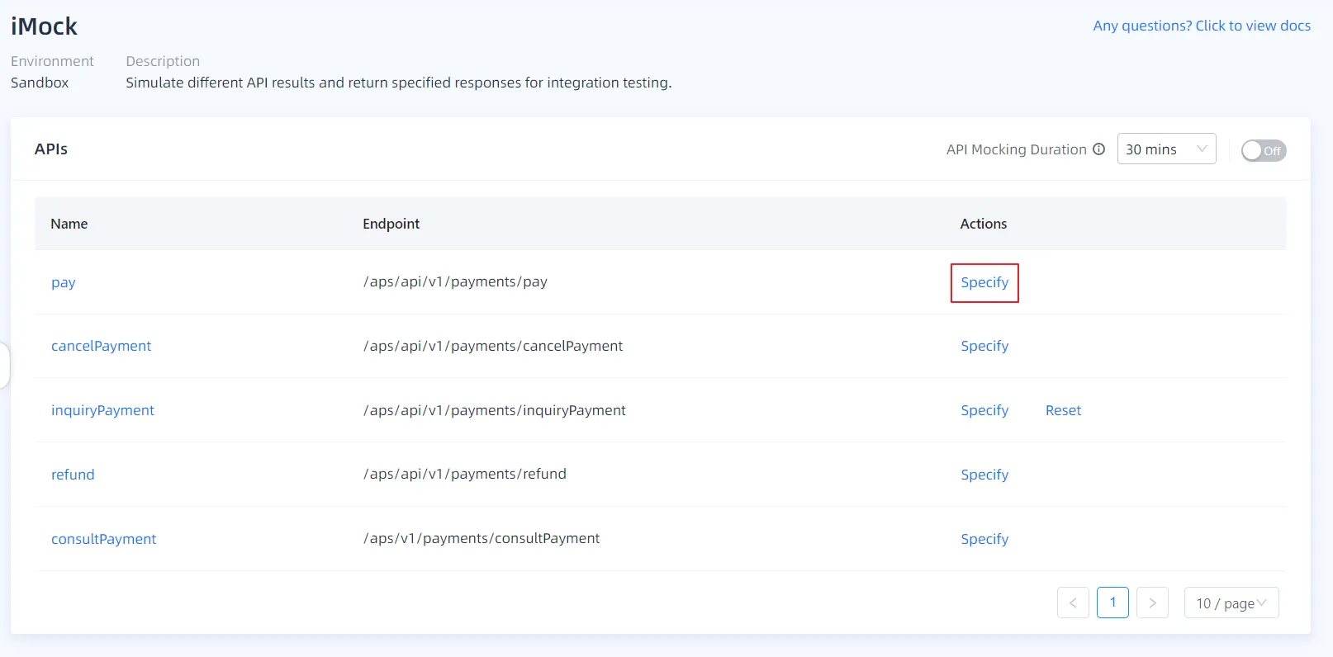
Task: Open the consultPayment API name link
Action: [x=103, y=539]
